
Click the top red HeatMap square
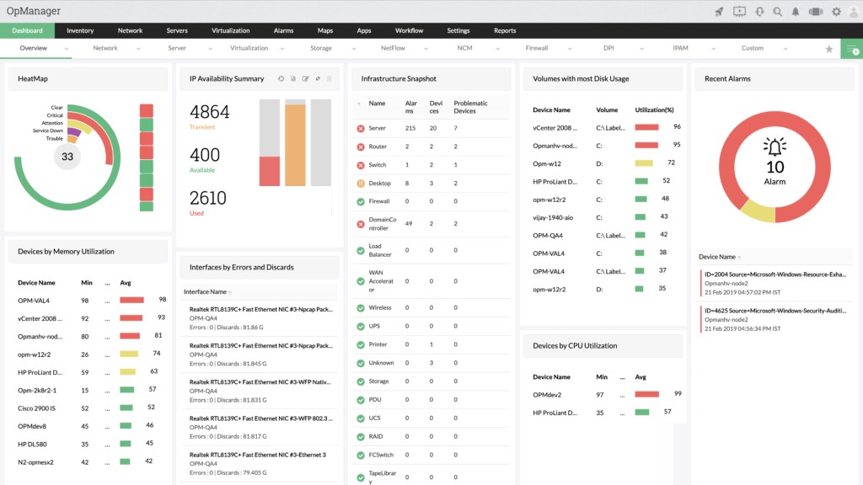pyautogui.click(x=147, y=110)
